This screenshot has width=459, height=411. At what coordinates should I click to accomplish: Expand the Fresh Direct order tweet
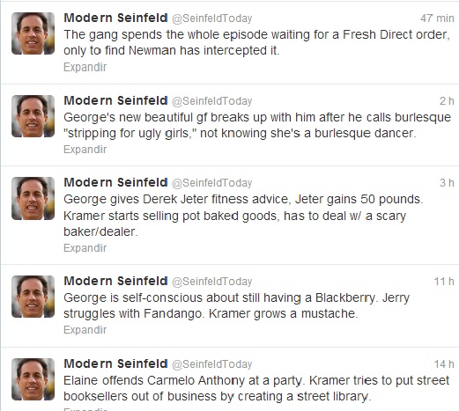[x=85, y=67]
